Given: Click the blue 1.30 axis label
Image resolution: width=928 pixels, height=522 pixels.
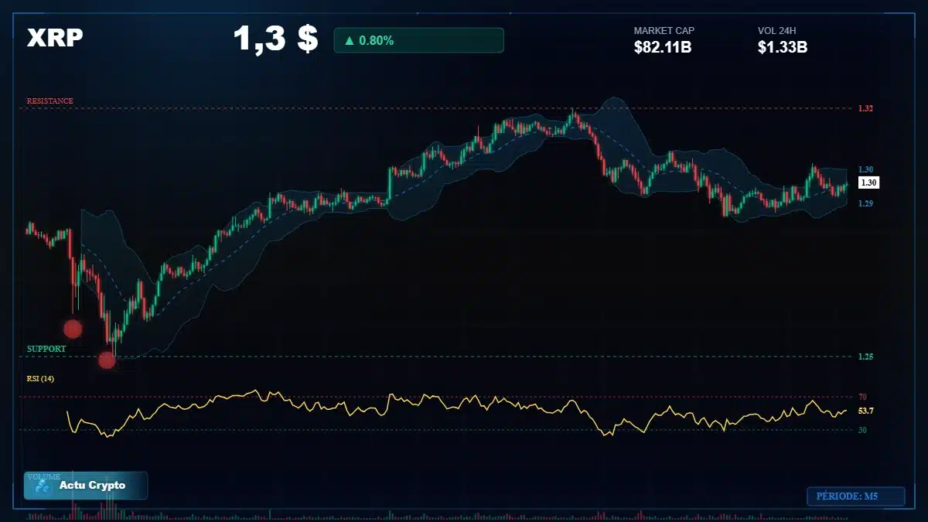Looking at the screenshot, I should tap(865, 169).
